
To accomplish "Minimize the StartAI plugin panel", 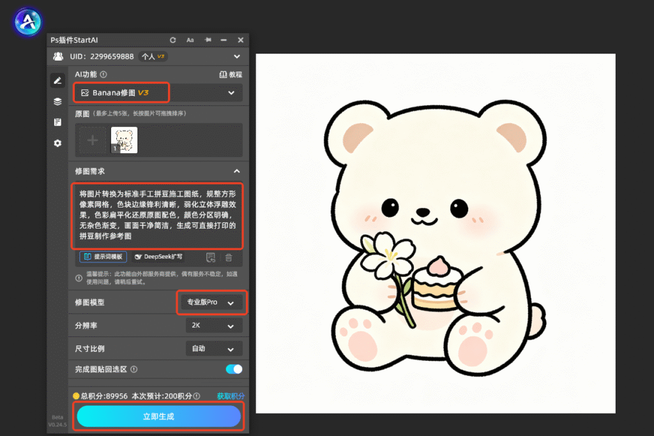I will coord(224,40).
